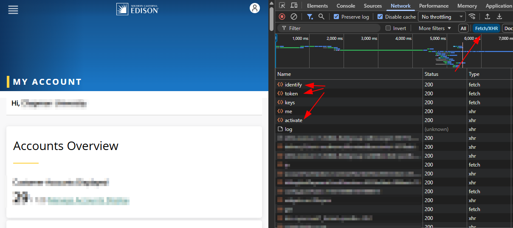
Task: Select the Fetch/XHR filter
Action: (x=486, y=28)
